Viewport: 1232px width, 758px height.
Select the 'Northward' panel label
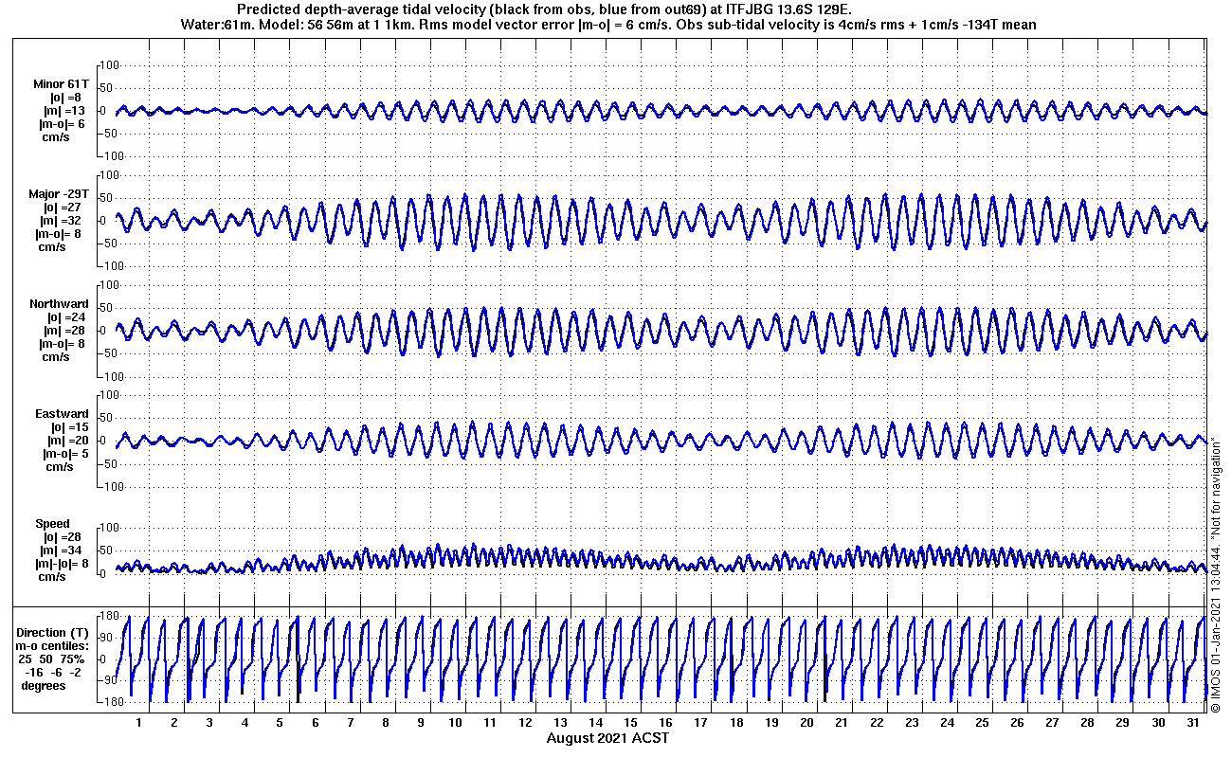point(59,304)
